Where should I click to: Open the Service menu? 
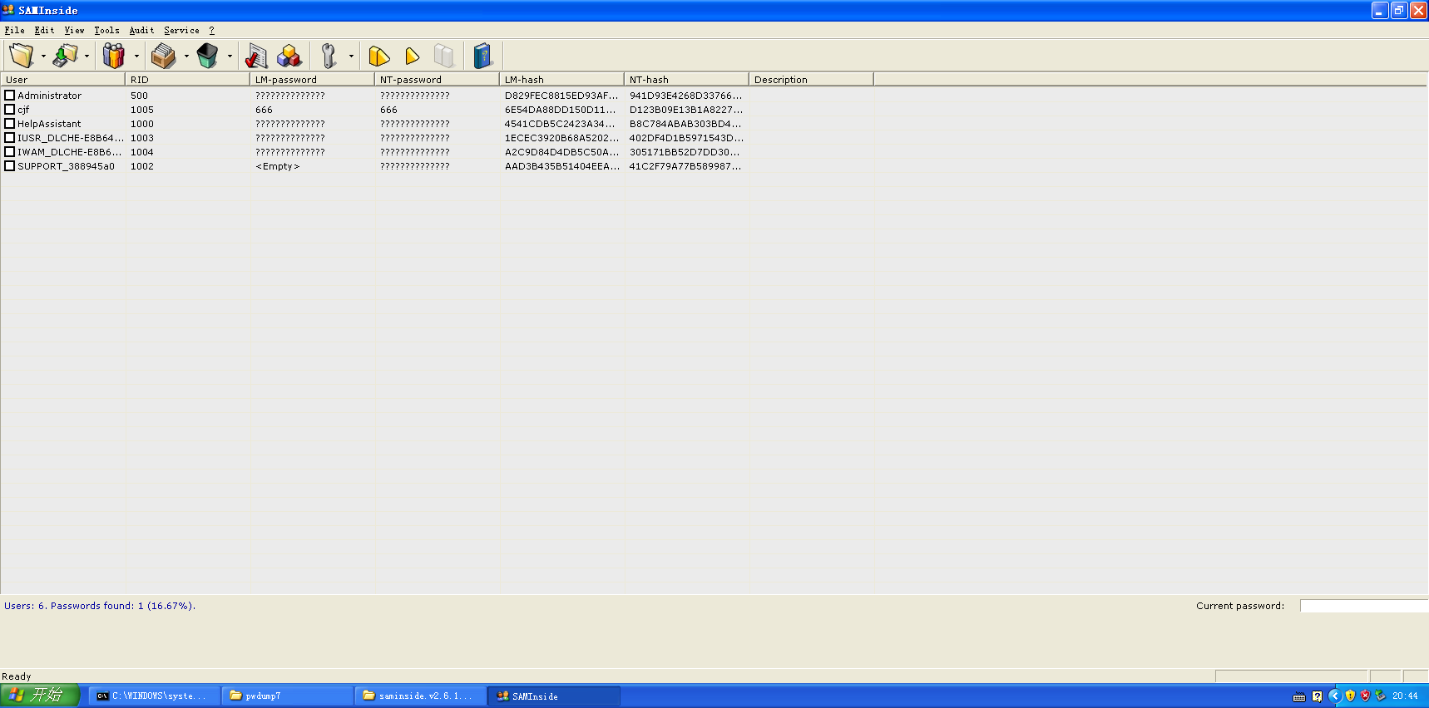181,30
